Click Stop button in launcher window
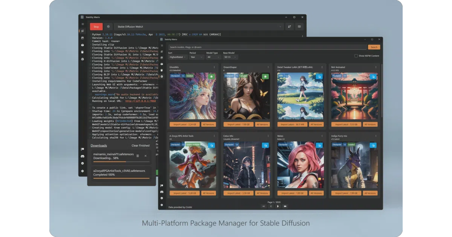This screenshot has width=452, height=237. (x=96, y=27)
